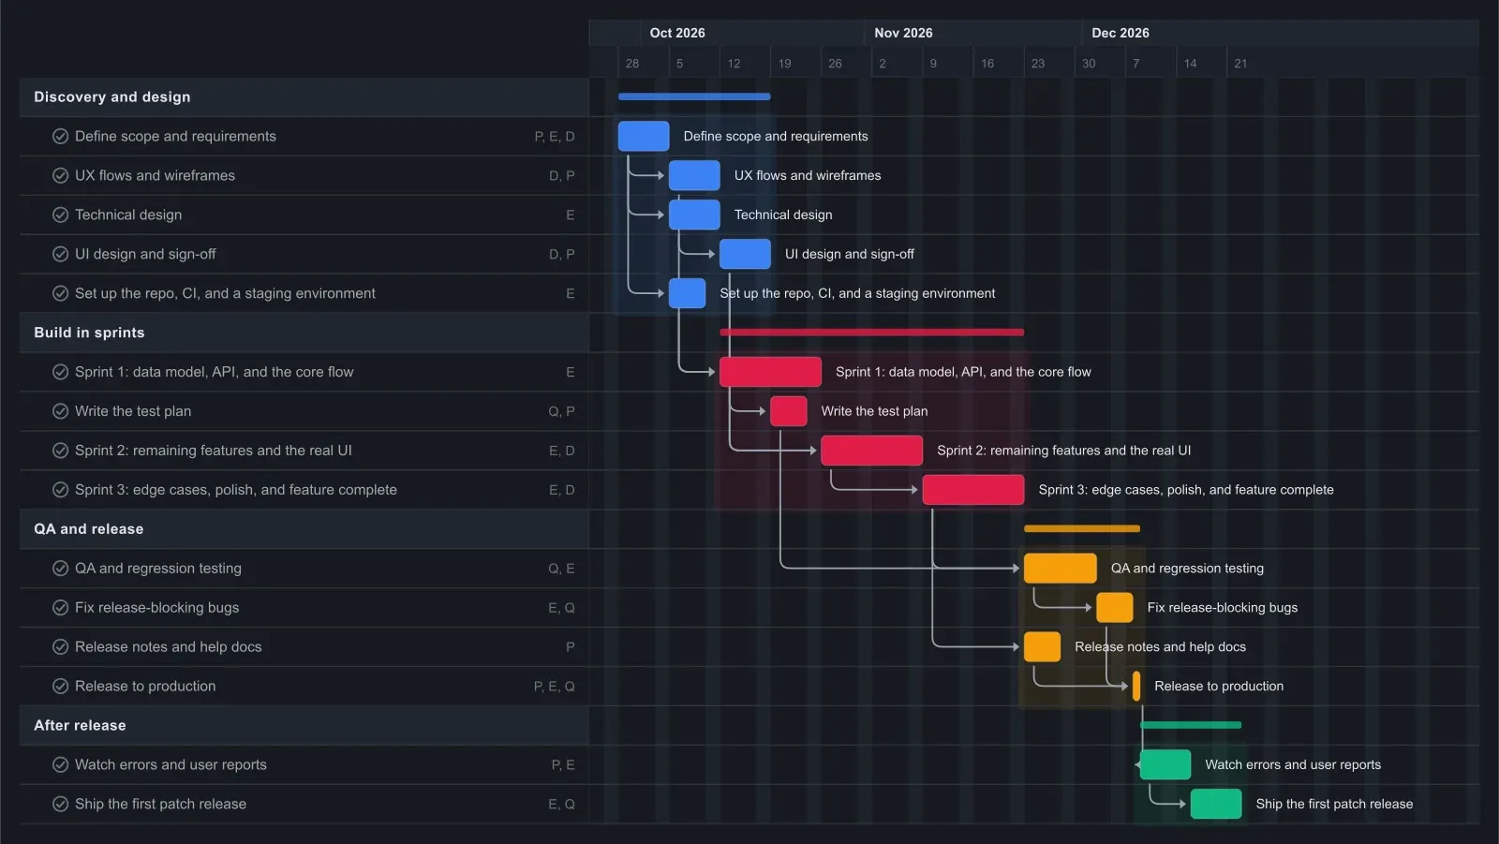
Task: Click the red Build in sprints summary bar
Action: tap(872, 333)
